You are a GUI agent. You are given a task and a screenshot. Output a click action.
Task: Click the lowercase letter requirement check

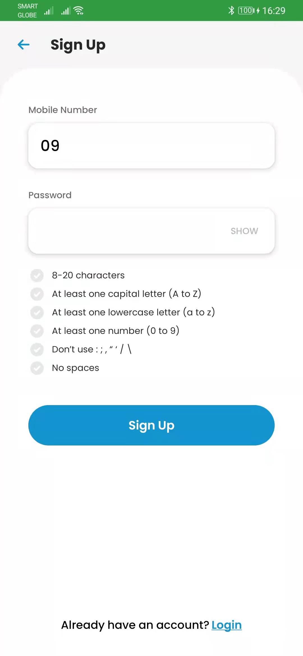(x=37, y=312)
